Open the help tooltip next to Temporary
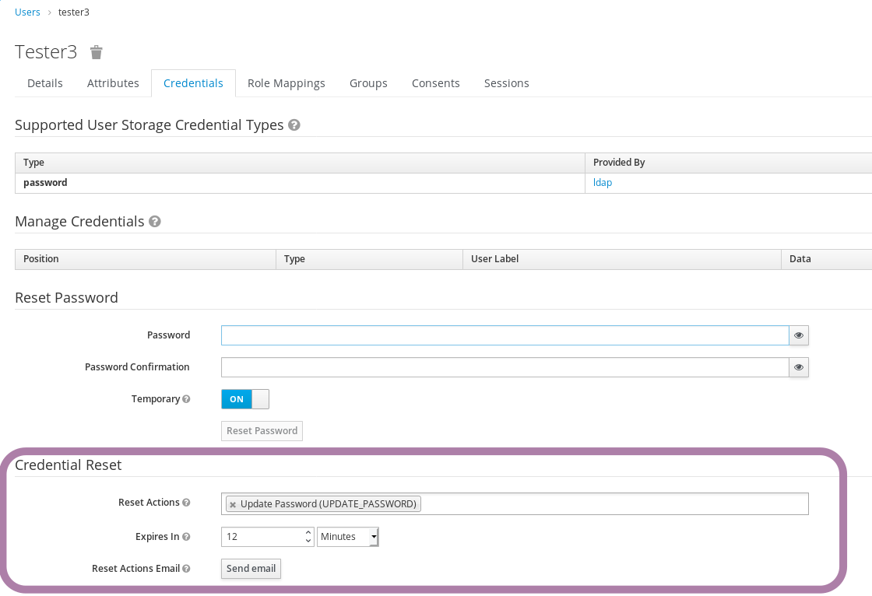This screenshot has height=596, width=872. click(186, 398)
